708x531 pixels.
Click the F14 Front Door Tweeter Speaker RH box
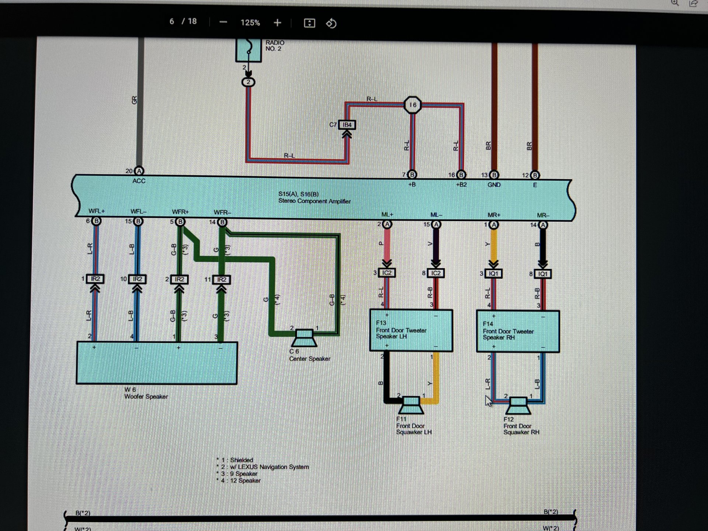(518, 331)
